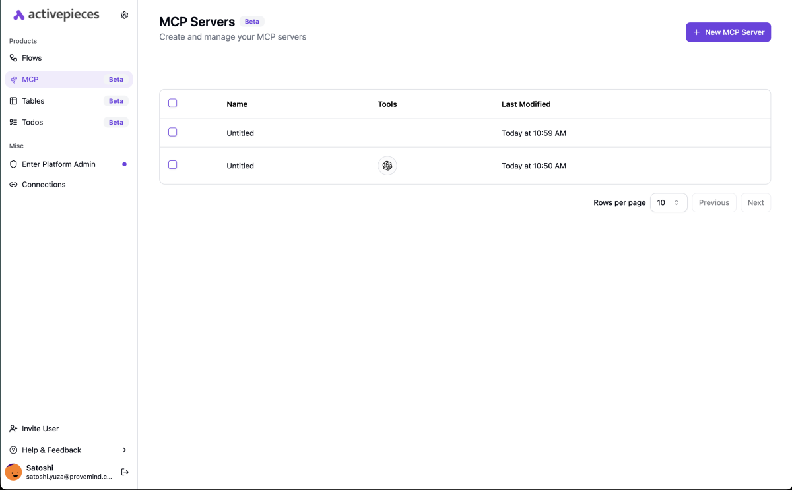Screen dimensions: 792x490
Task: Click the Previous page button
Action: click(714, 202)
